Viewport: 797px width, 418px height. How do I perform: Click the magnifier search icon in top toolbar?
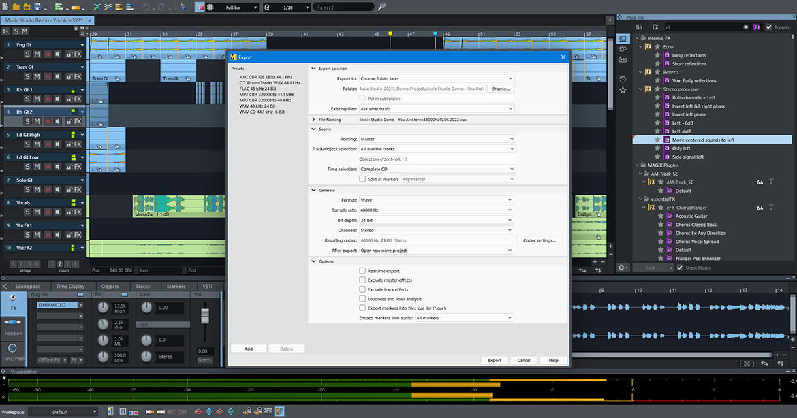tap(381, 7)
